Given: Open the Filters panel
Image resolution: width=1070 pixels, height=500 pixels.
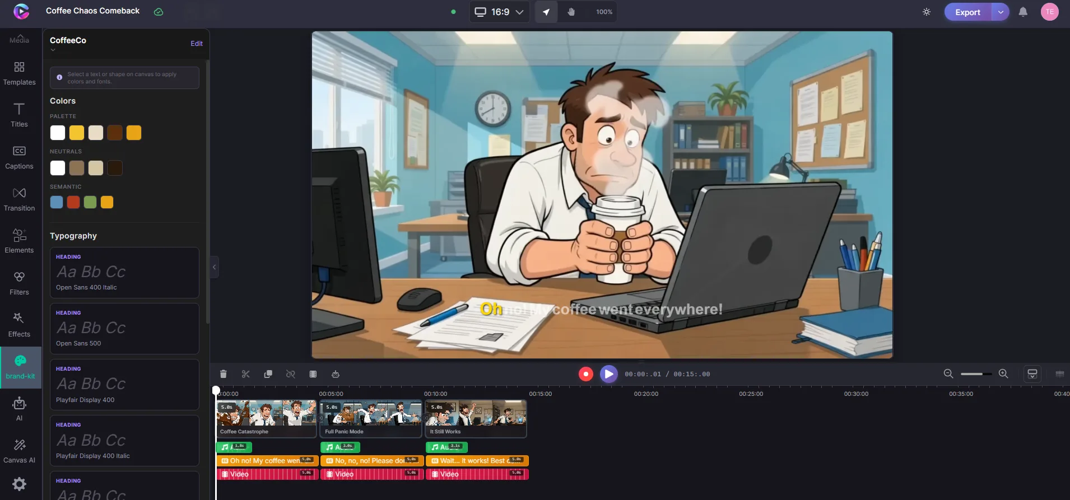Looking at the screenshot, I should tap(19, 283).
